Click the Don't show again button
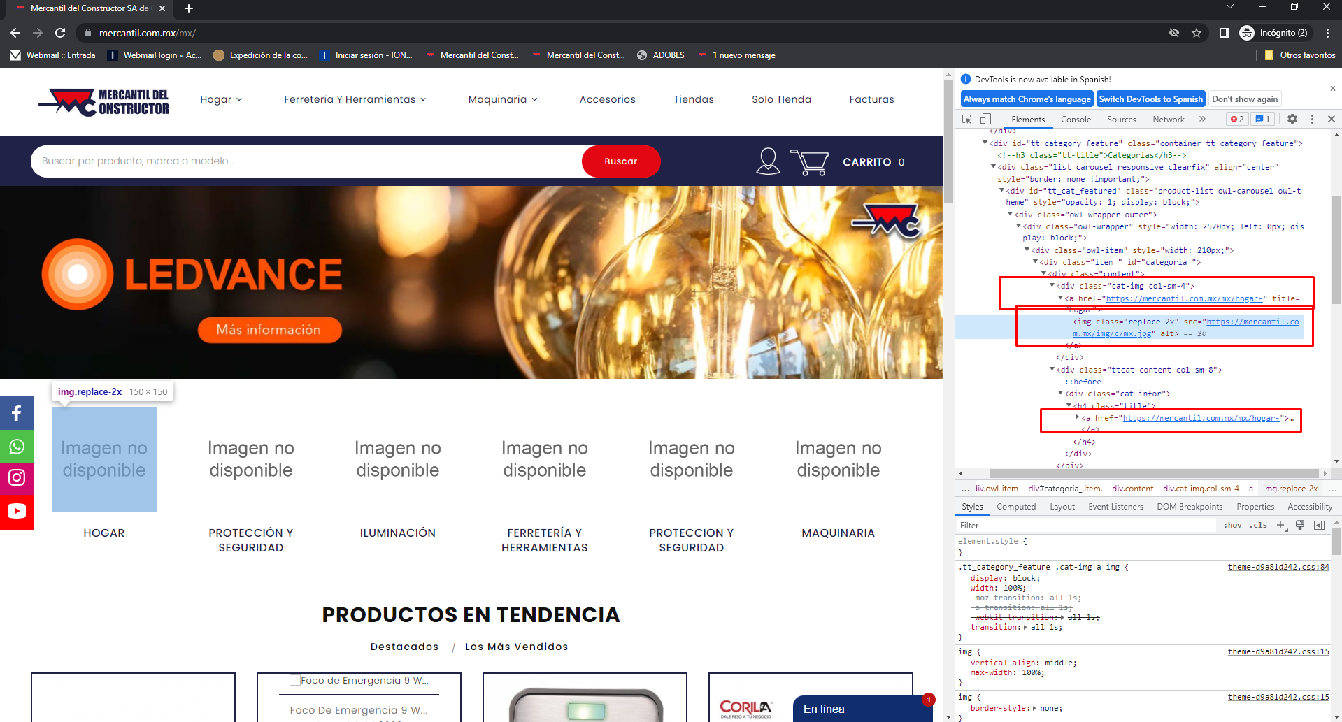 [1245, 99]
